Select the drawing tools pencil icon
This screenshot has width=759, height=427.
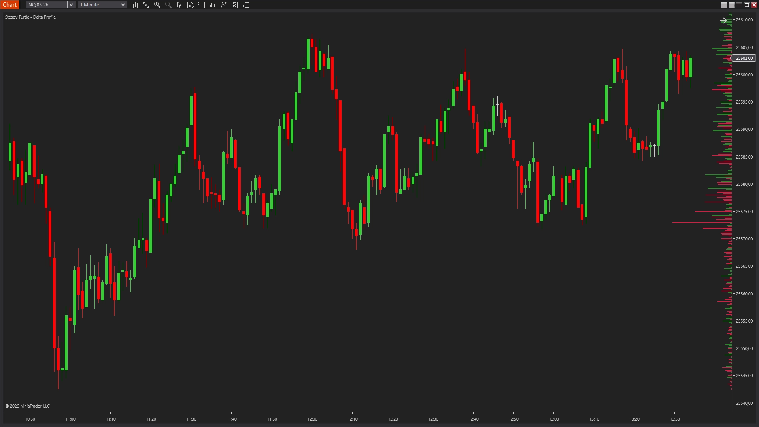coord(146,5)
